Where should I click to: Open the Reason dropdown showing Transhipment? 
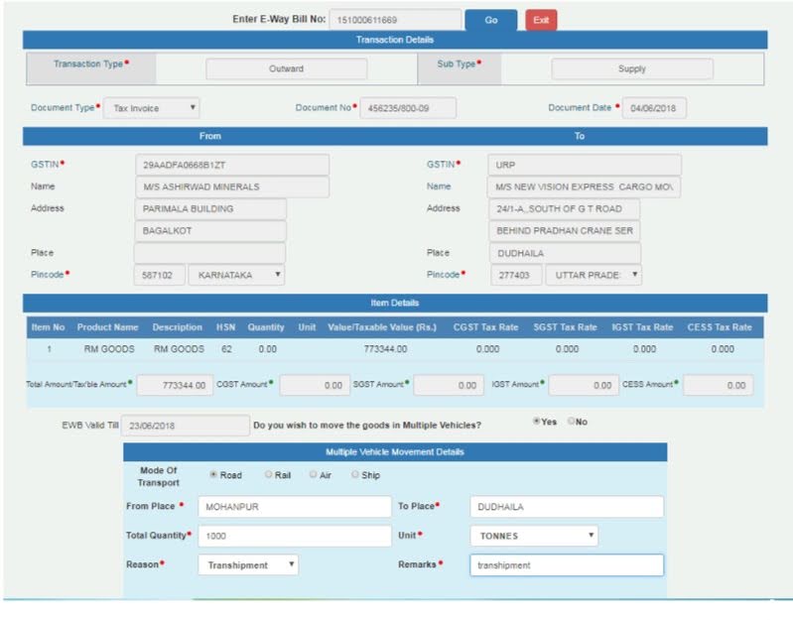coord(247,564)
